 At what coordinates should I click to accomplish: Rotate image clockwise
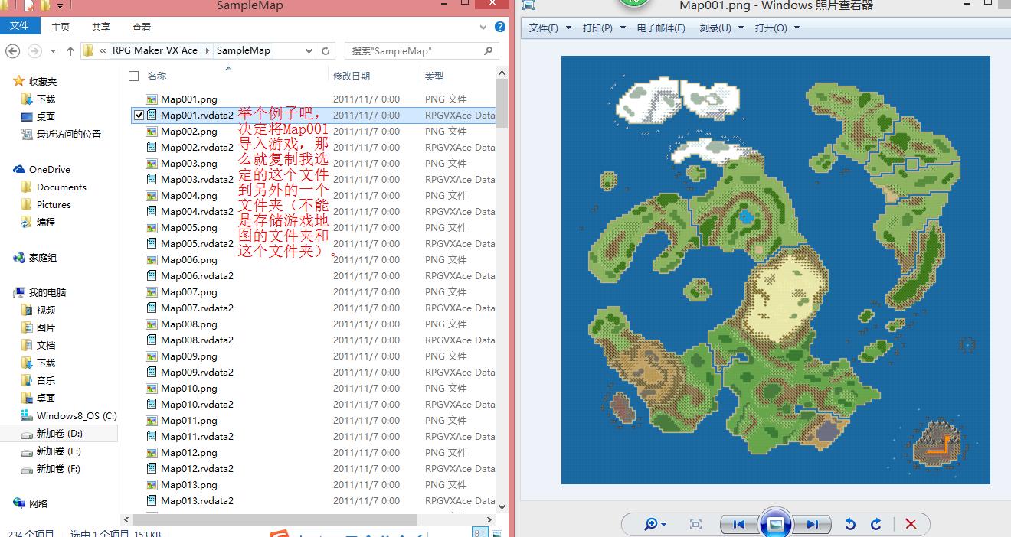pos(876,524)
